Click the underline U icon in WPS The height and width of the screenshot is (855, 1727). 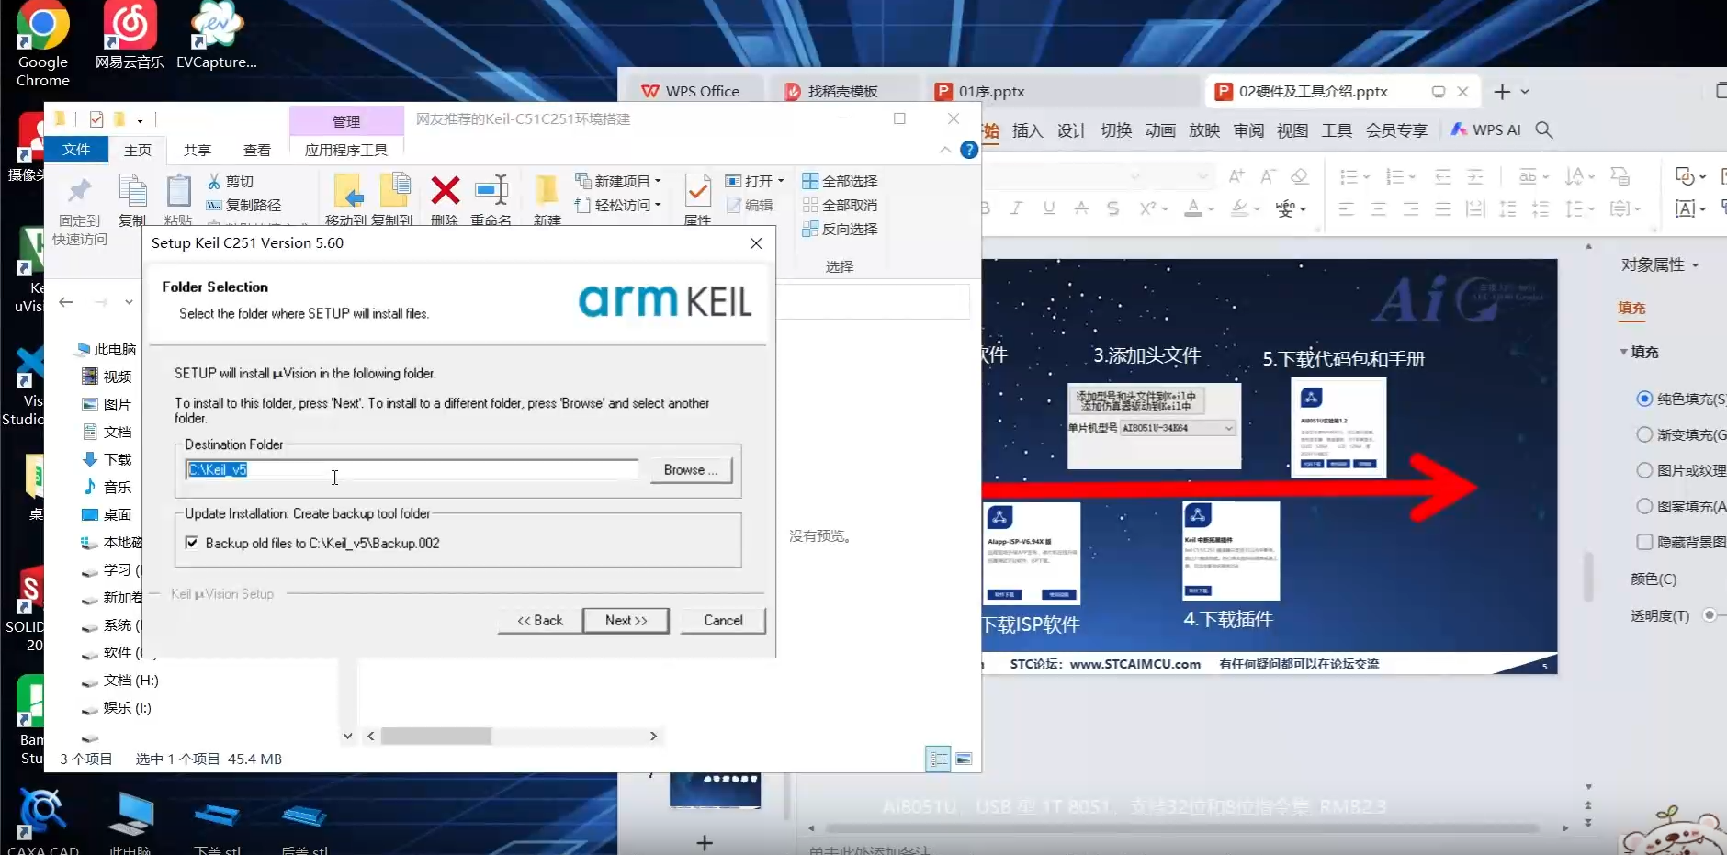(1048, 208)
